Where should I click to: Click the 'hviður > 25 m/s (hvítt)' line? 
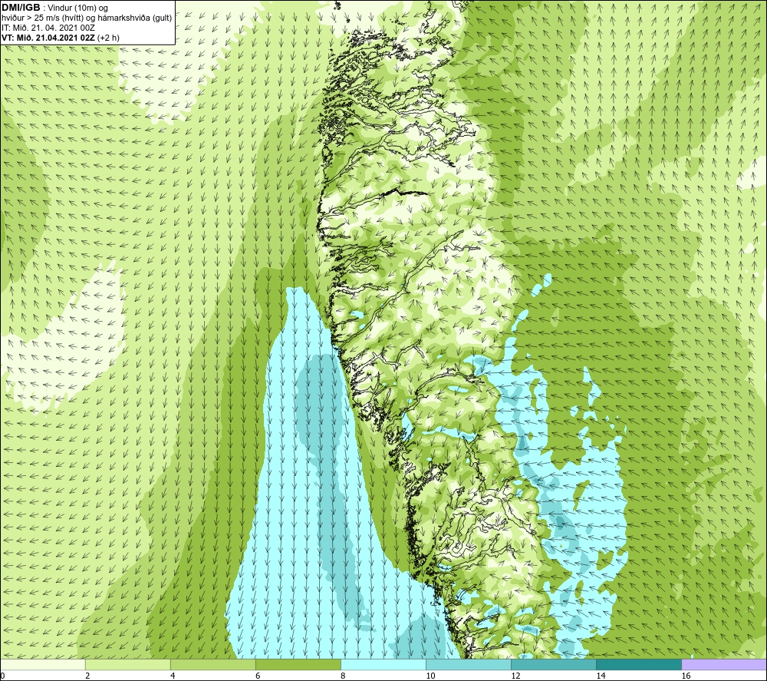click(87, 18)
